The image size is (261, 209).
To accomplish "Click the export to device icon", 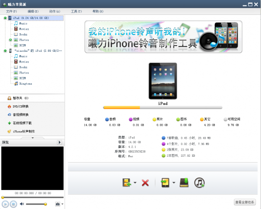I will click(165, 182).
